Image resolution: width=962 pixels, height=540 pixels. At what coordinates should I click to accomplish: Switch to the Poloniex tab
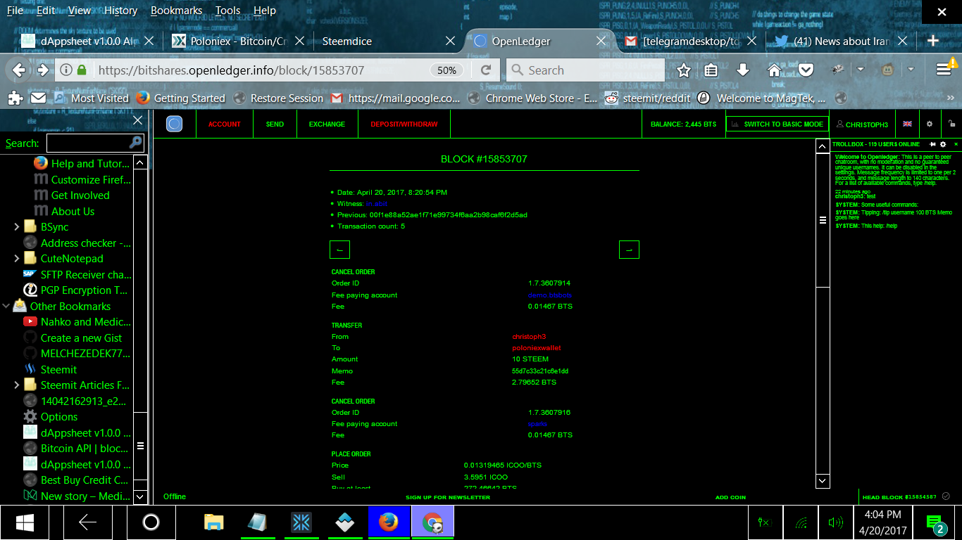click(238, 41)
